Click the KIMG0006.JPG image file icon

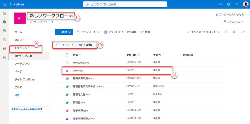pos(67,63)
